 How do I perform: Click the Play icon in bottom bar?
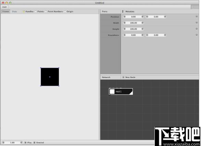pyautogui.click(x=25, y=143)
